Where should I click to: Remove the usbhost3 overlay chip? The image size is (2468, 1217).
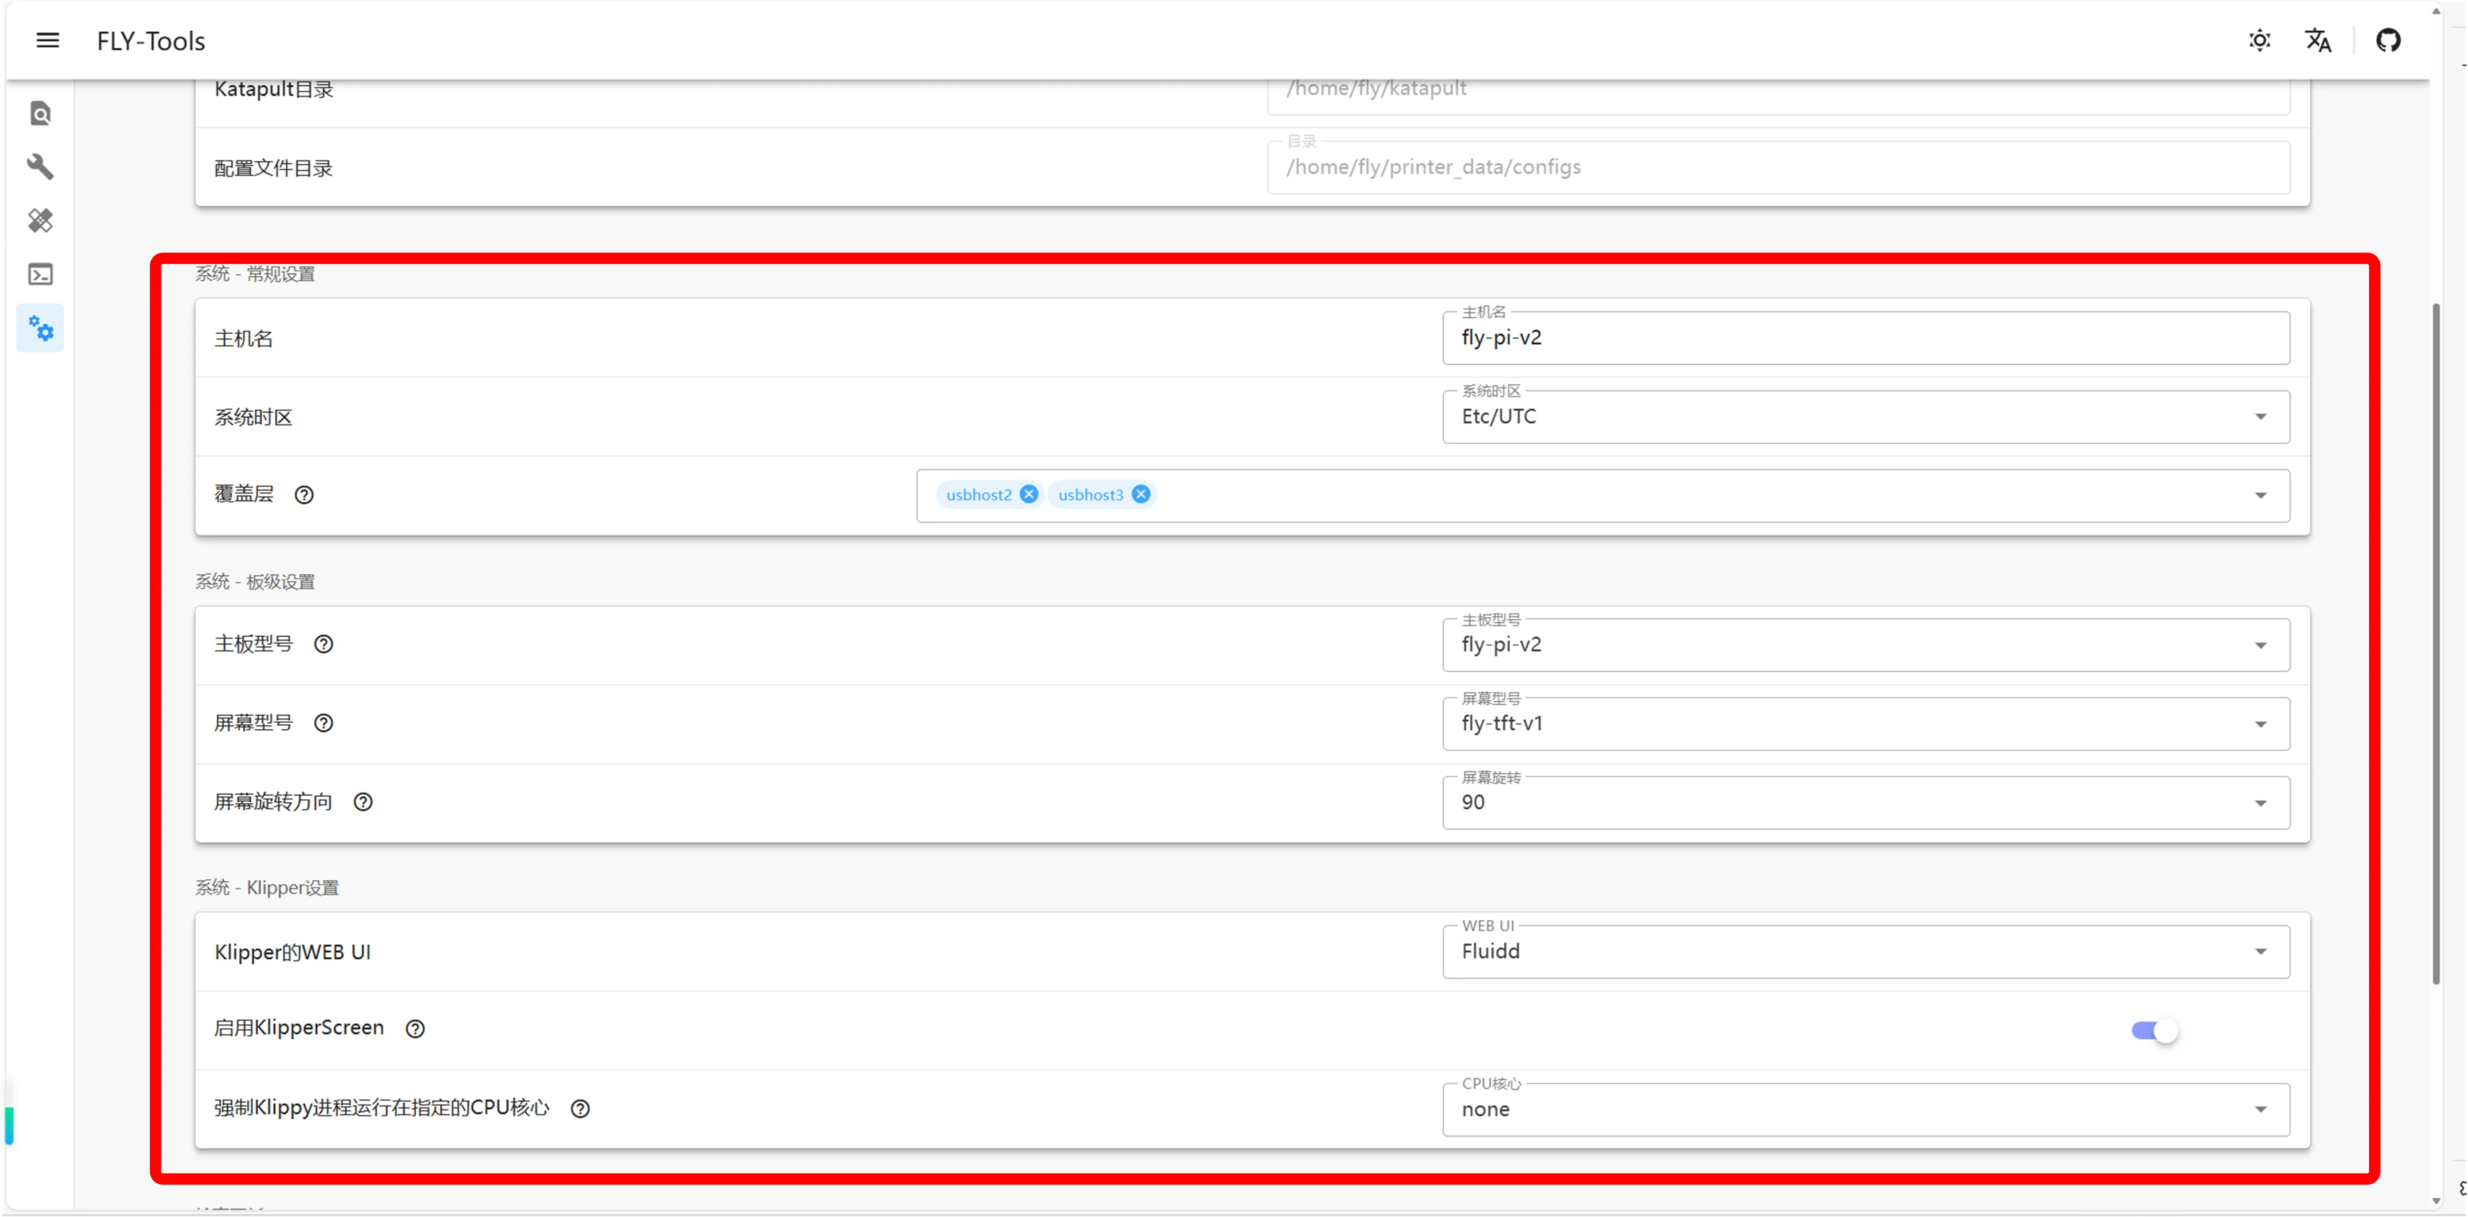1140,493
